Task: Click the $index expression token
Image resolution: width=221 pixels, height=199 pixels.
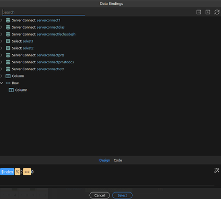Action: [x=7, y=172]
